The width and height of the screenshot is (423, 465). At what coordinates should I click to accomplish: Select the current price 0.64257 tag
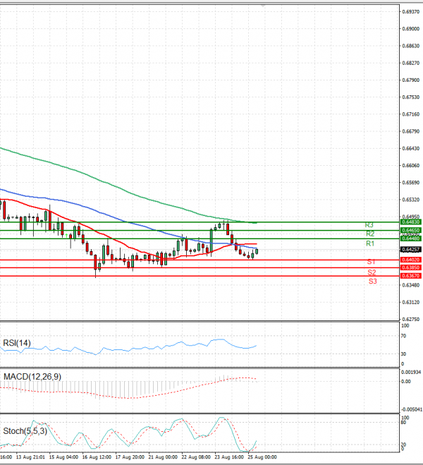click(410, 250)
